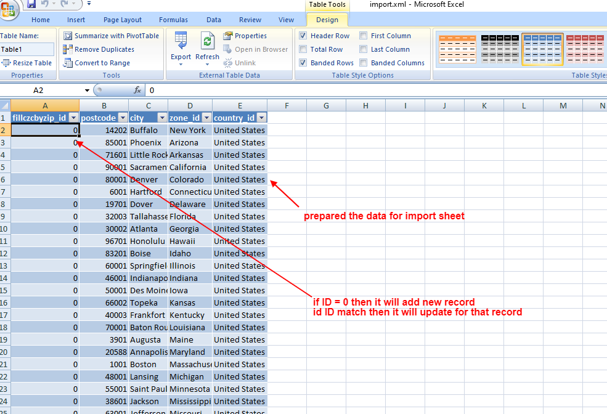Image resolution: width=607 pixels, height=414 pixels.
Task: Select the Mississippi cell
Action: 190,401
